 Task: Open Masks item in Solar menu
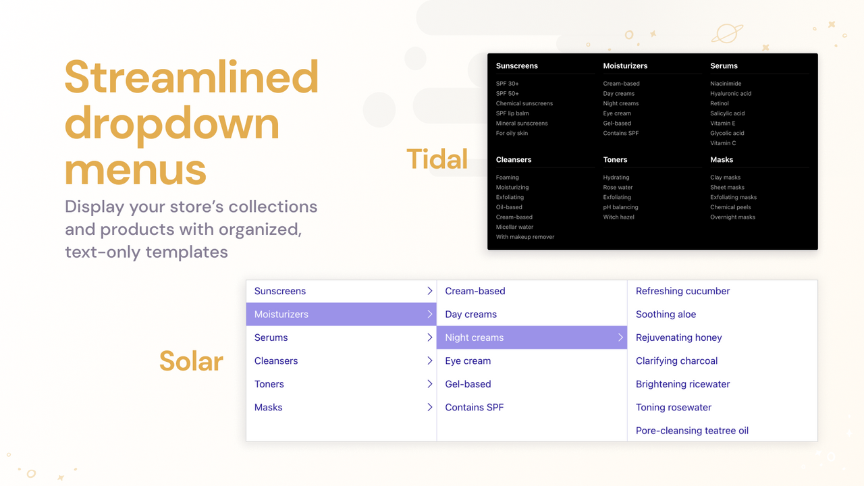point(342,408)
